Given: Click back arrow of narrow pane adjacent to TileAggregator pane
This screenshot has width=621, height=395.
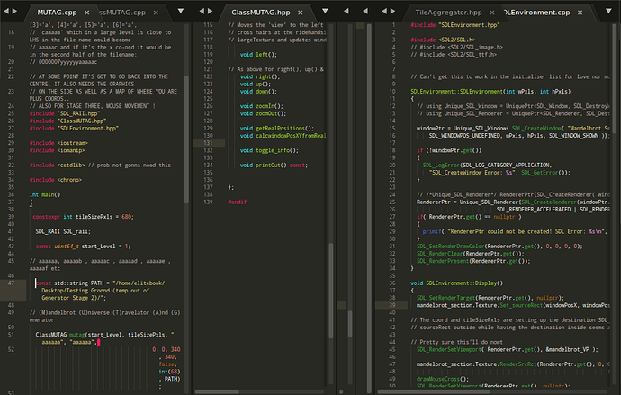Looking at the screenshot, I should click(365, 12).
